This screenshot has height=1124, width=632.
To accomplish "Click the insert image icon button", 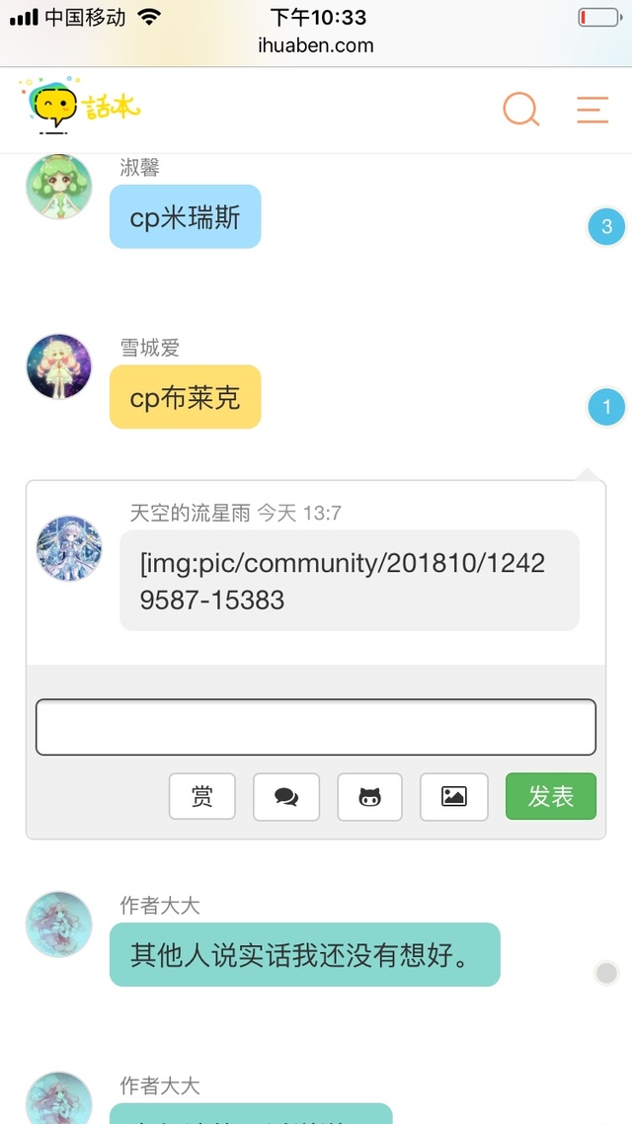I will pos(453,796).
